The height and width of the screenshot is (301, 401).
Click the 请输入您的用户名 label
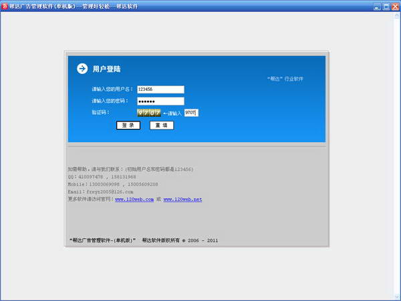112,89
